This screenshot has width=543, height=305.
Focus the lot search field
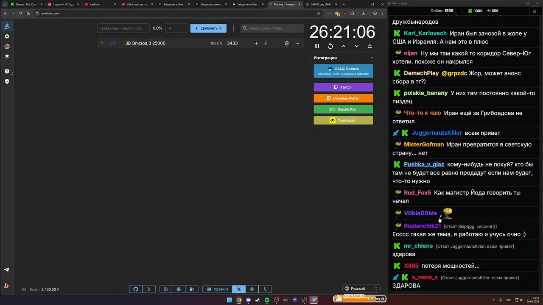272,28
